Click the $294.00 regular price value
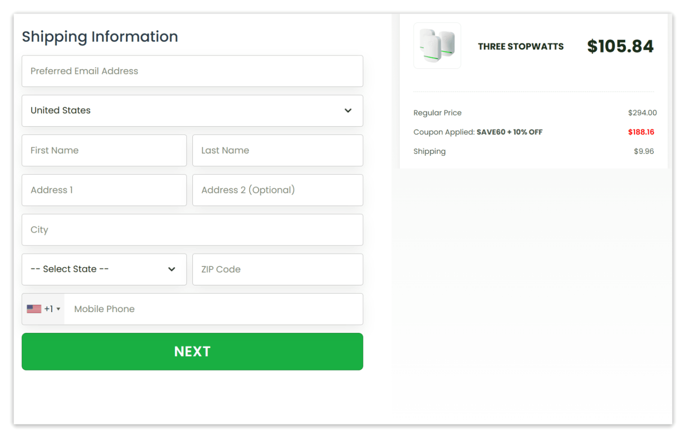 pos(642,113)
